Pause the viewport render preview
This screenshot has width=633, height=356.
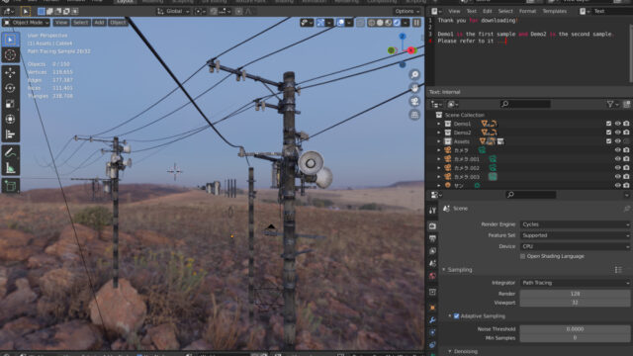pos(416,23)
